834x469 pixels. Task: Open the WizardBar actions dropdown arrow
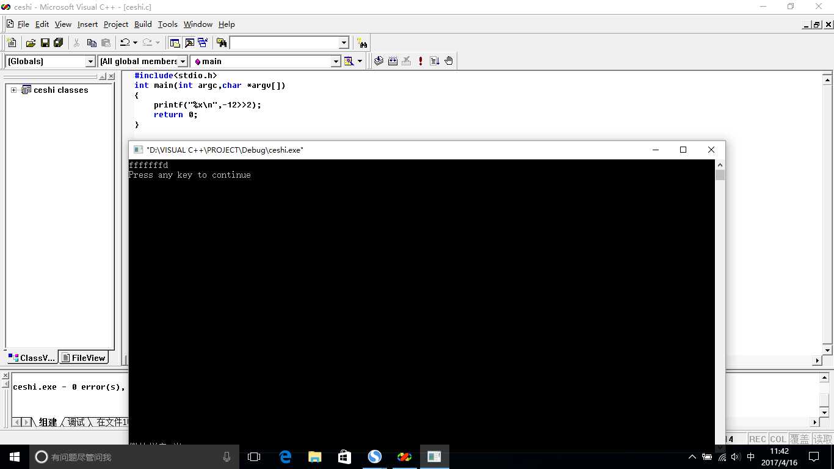[360, 61]
